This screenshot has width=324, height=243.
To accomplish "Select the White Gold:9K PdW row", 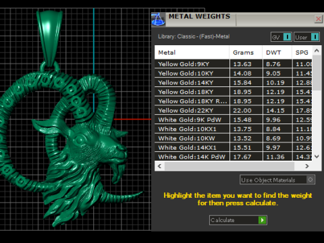I will coord(234,119).
